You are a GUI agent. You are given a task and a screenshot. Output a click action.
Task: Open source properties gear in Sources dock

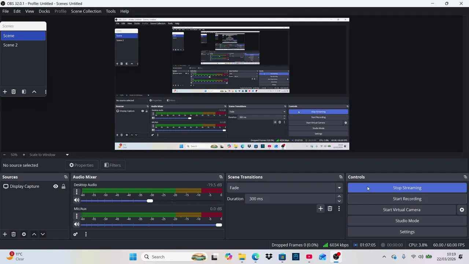24,234
